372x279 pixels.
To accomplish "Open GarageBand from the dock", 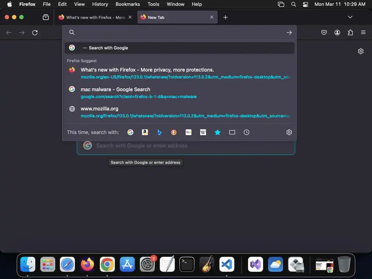I will pos(207,264).
